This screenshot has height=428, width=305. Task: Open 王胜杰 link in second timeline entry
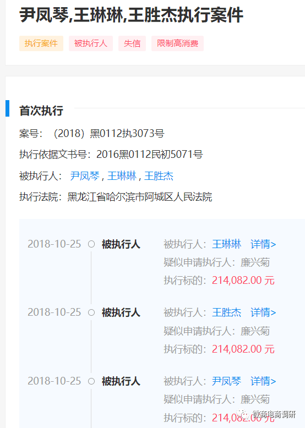227,312
